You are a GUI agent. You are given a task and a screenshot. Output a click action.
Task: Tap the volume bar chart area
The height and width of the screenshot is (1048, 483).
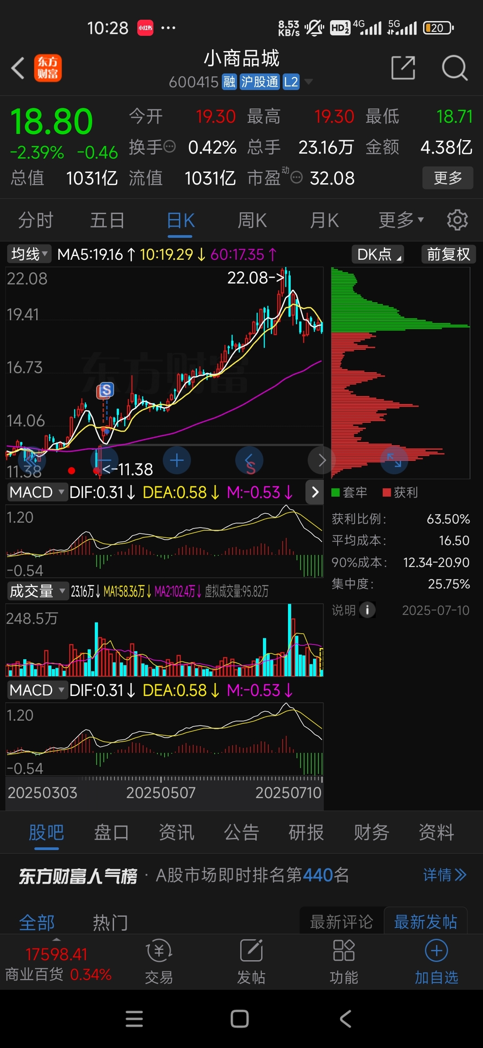point(165,640)
